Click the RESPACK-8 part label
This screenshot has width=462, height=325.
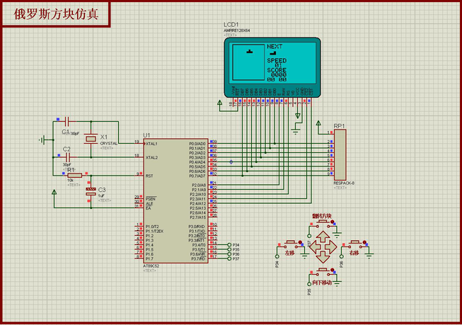point(344,183)
